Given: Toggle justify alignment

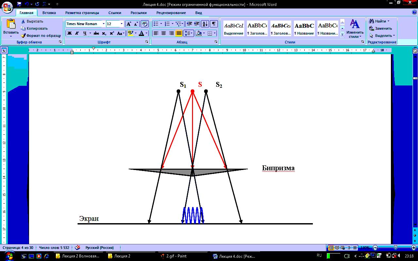Looking at the screenshot, I should [x=179, y=33].
